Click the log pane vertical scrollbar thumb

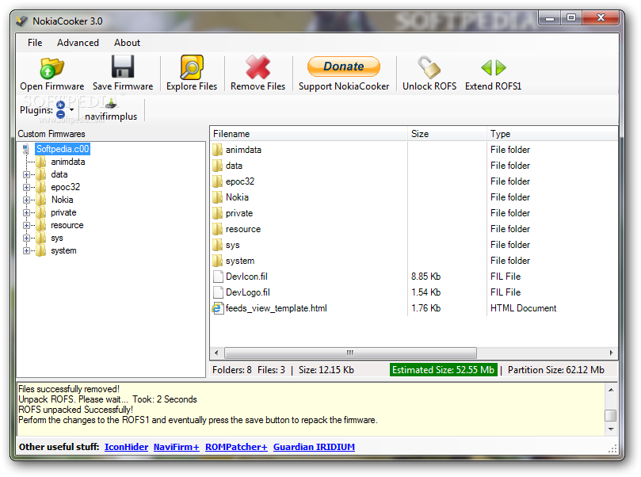(x=611, y=415)
